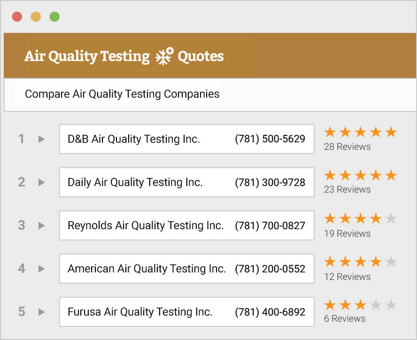
Task: Open 28 Reviews for D&B Air Quality
Action: point(347,147)
